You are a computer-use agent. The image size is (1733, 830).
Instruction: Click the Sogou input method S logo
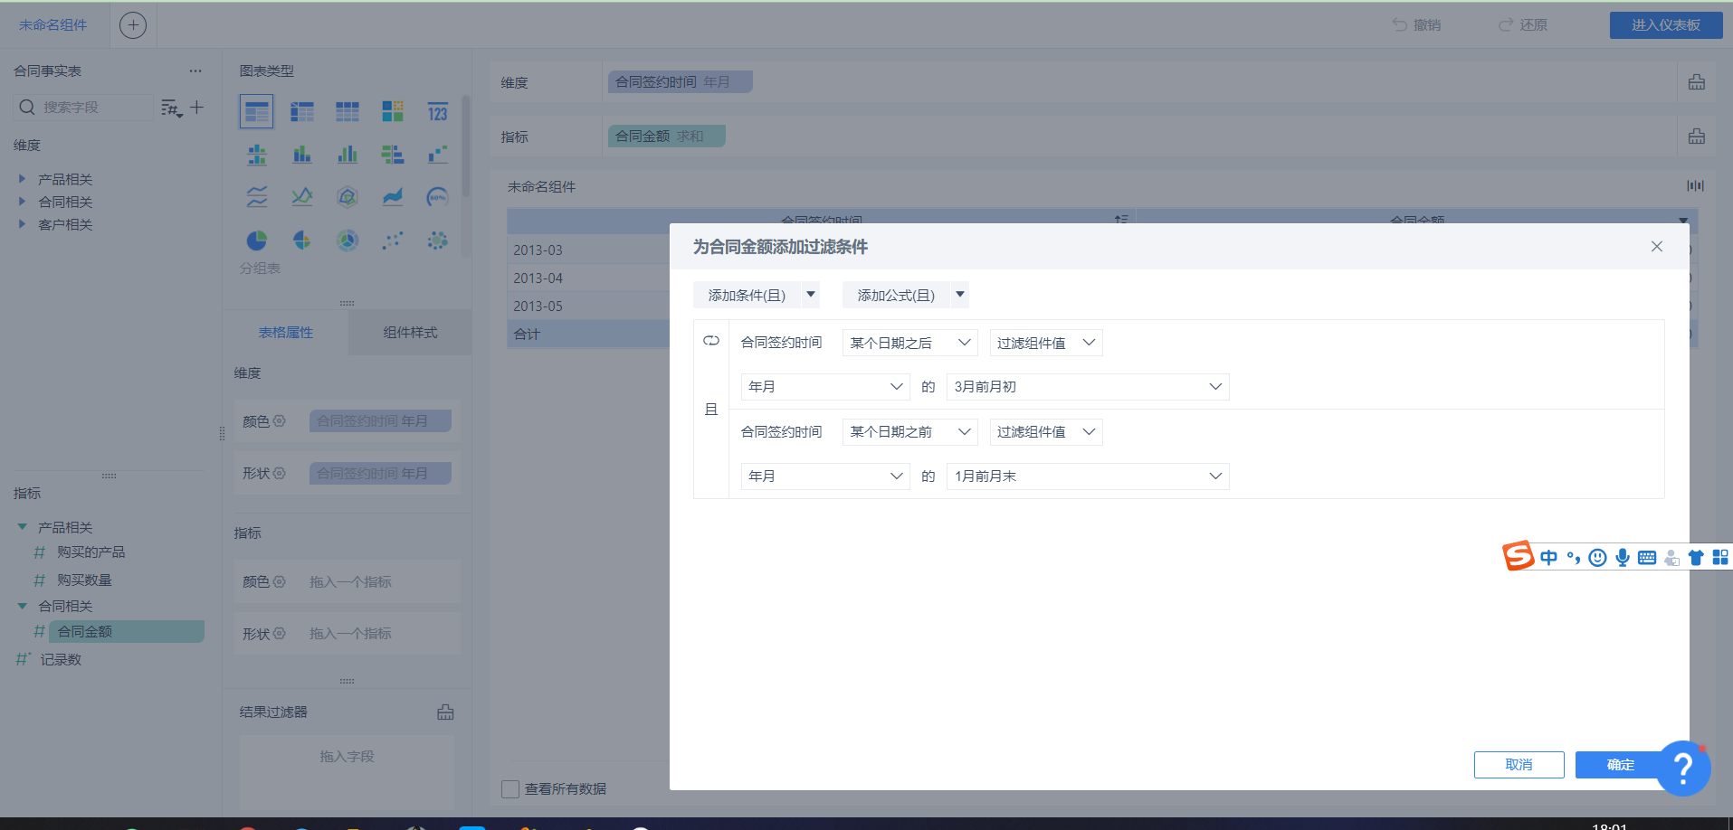coord(1519,556)
